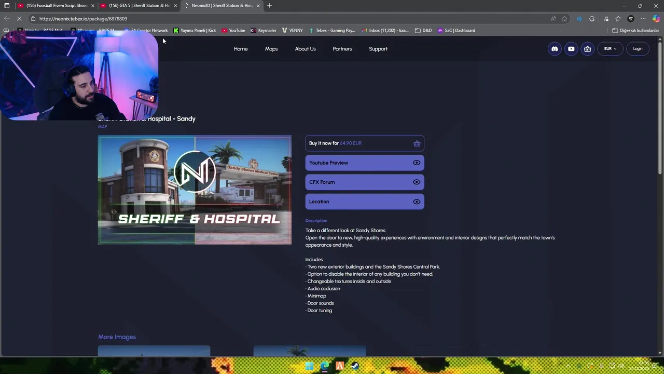Click the More Images heading
Viewport: 664px width, 374px height.
117,337
